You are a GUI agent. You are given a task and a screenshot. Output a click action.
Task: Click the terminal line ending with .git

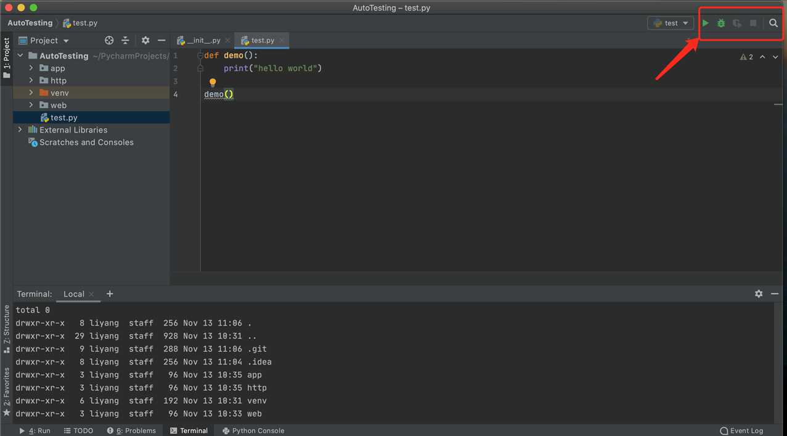[x=141, y=349]
